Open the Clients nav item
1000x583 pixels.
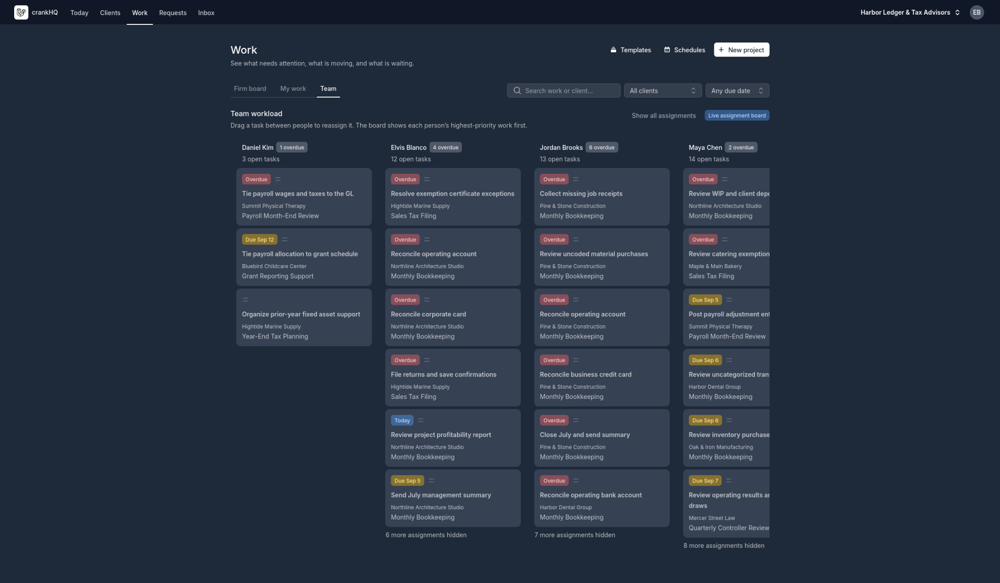[x=110, y=13]
